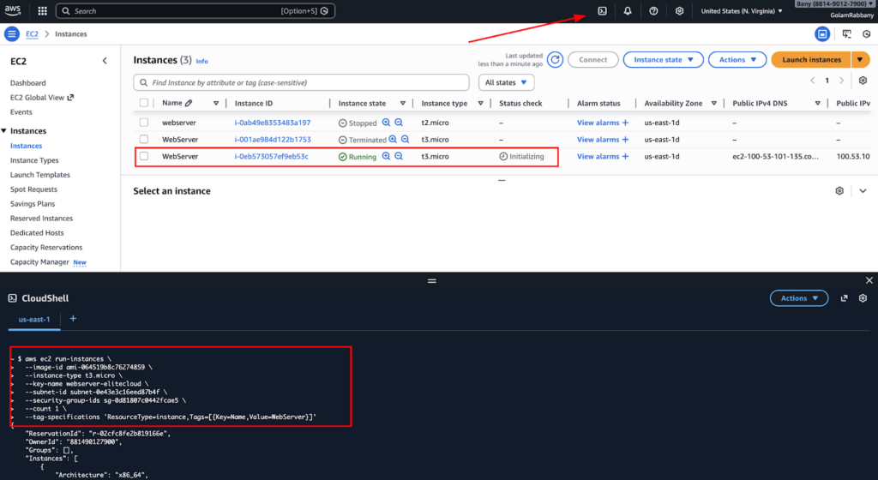Open instance i-0eb573057ef9eb53c link
Image resolution: width=878 pixels, height=480 pixels.
[272, 156]
